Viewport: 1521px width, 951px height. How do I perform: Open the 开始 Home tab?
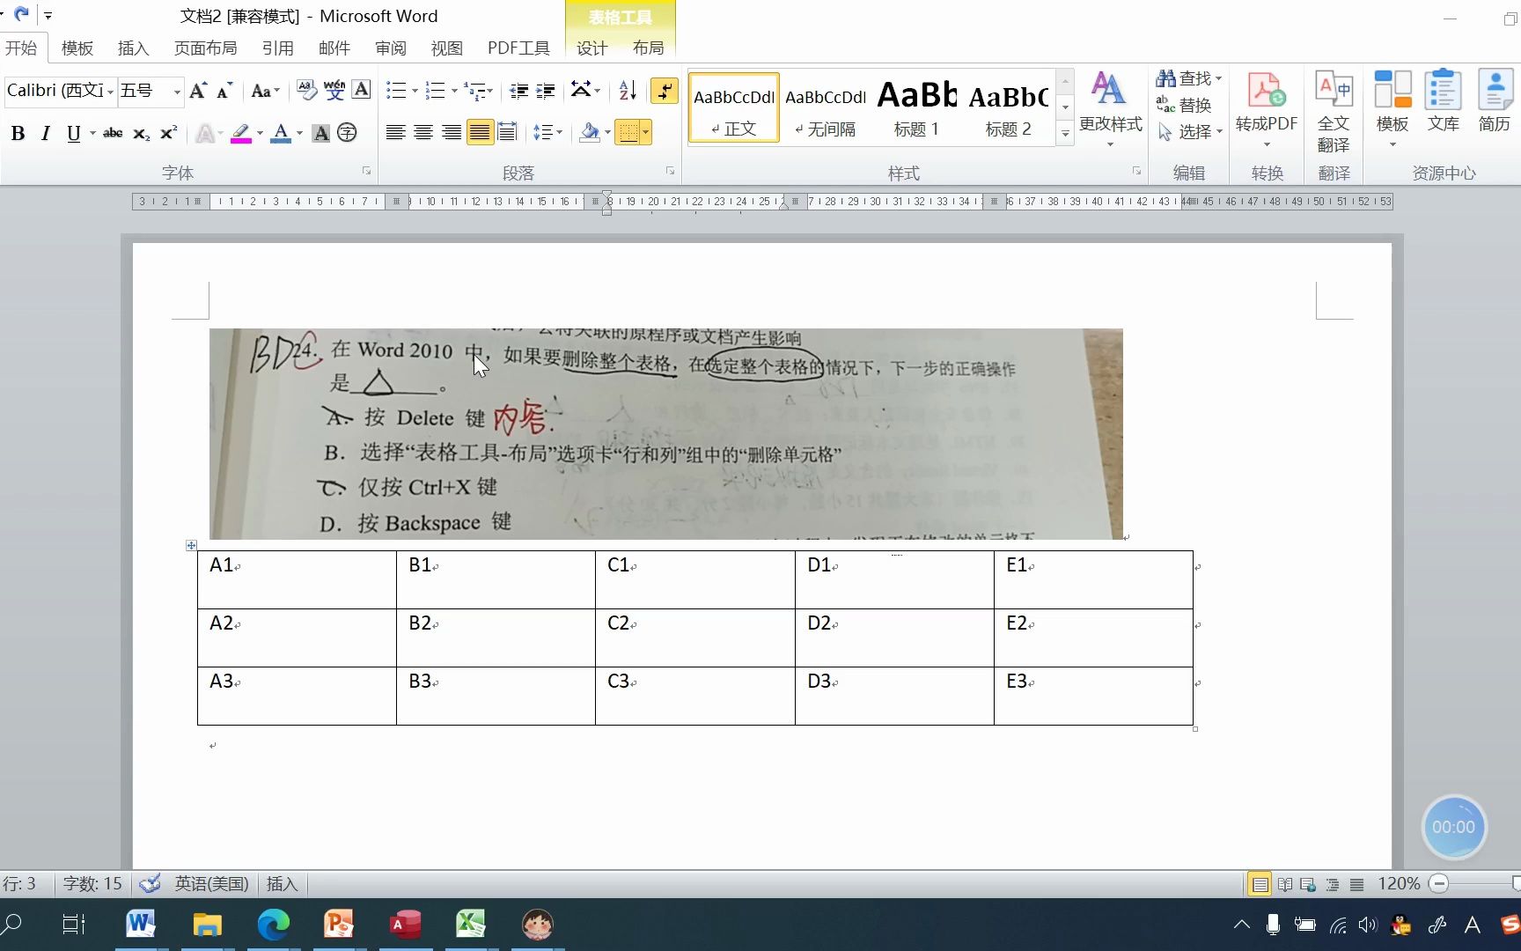click(x=21, y=48)
